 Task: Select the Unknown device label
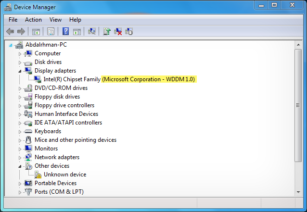(x=65, y=175)
